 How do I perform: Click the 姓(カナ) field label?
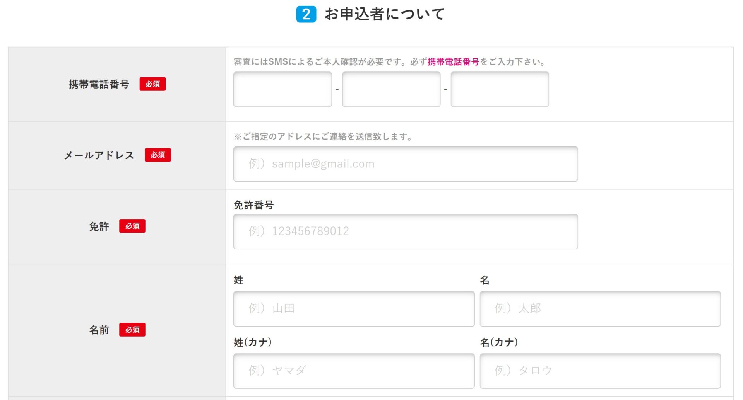pos(253,342)
